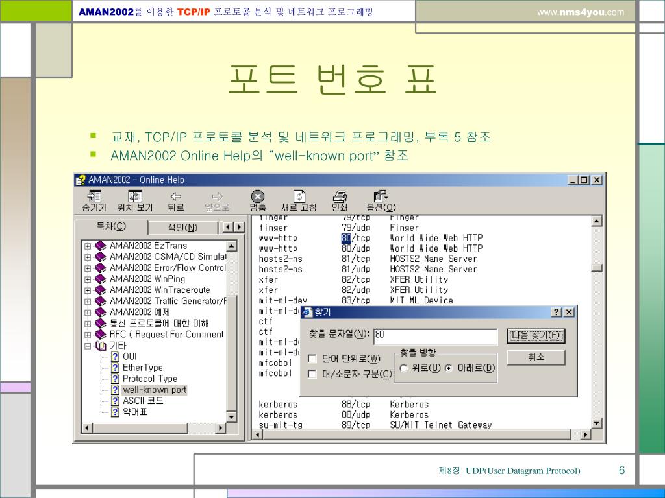Open the 옵션(O) options icon

381,196
